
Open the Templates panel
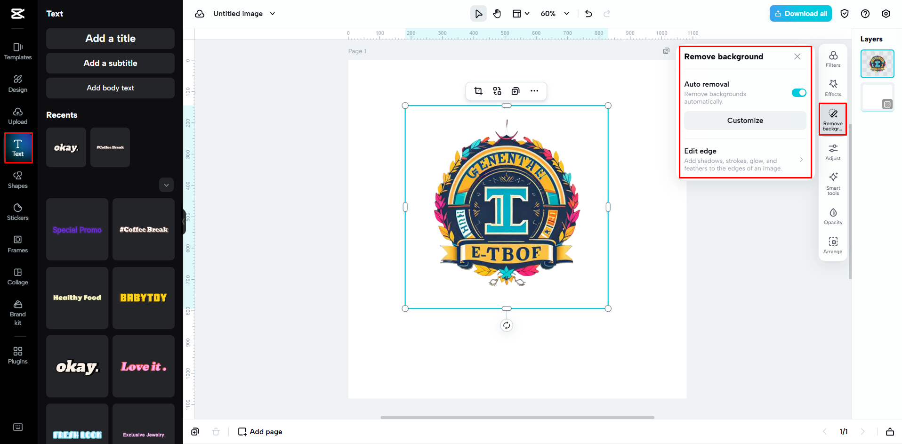point(17,51)
